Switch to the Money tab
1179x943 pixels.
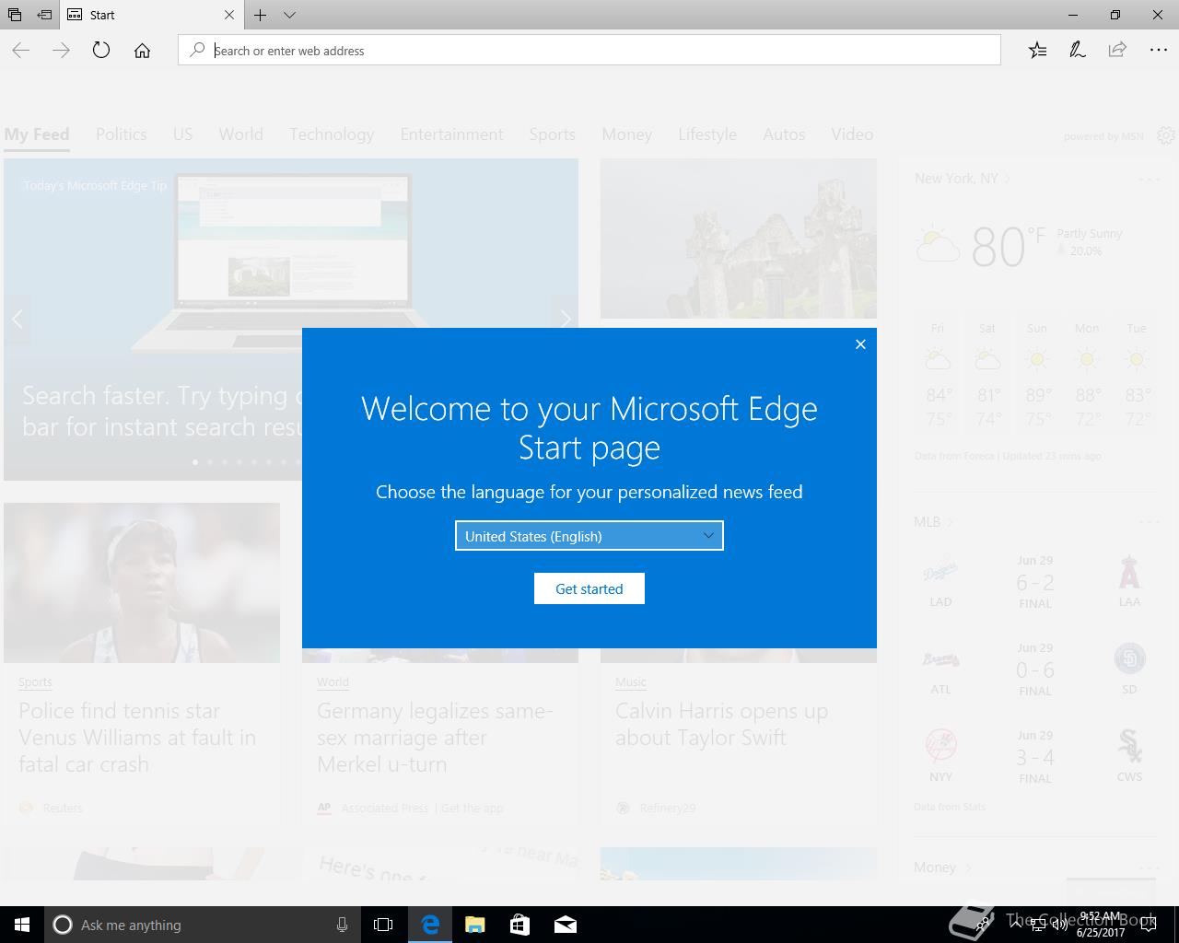point(626,134)
